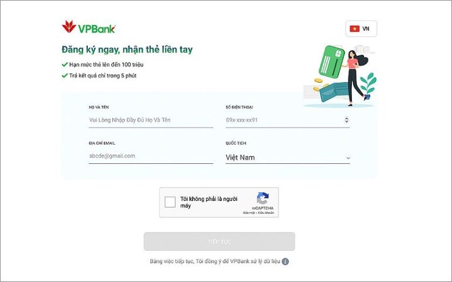The height and width of the screenshot is (282, 452).
Task: Select the Việt Nam nationality combo box
Action: [x=288, y=157]
